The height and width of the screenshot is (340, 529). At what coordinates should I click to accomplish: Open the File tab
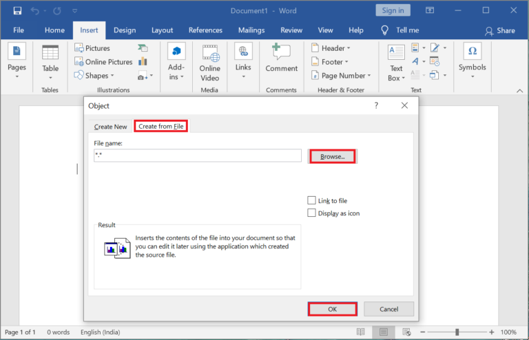pyautogui.click(x=19, y=30)
